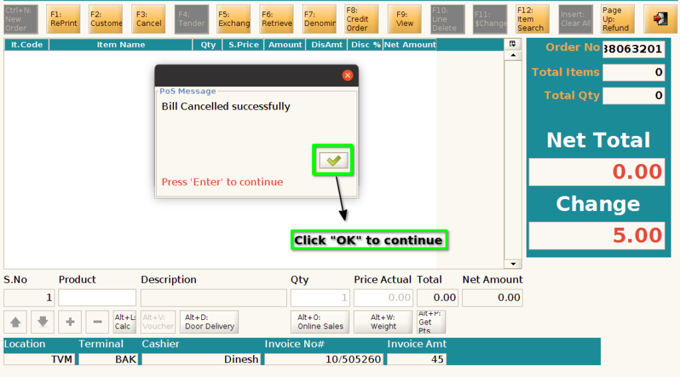The width and height of the screenshot is (680, 377).
Task: Click the Description input field
Action: [x=213, y=298]
